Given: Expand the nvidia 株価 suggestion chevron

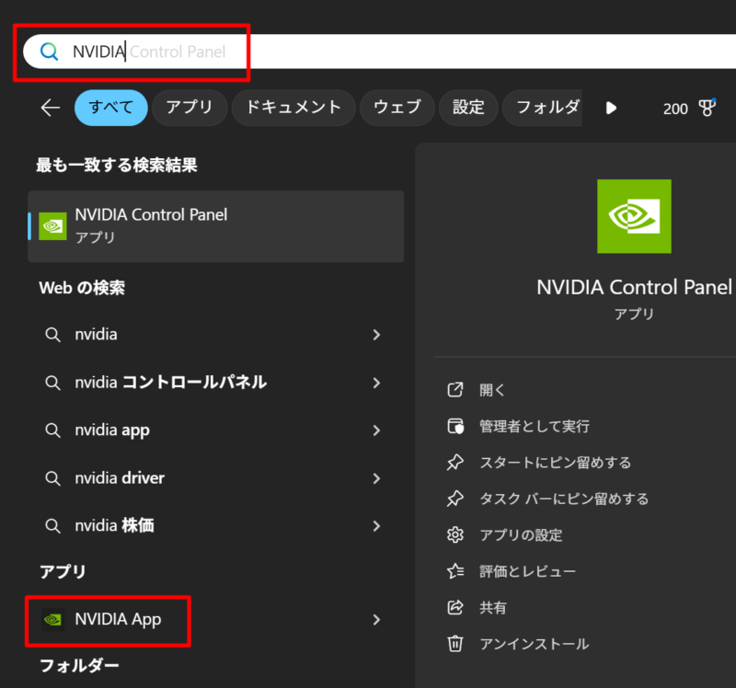Looking at the screenshot, I should click(376, 525).
